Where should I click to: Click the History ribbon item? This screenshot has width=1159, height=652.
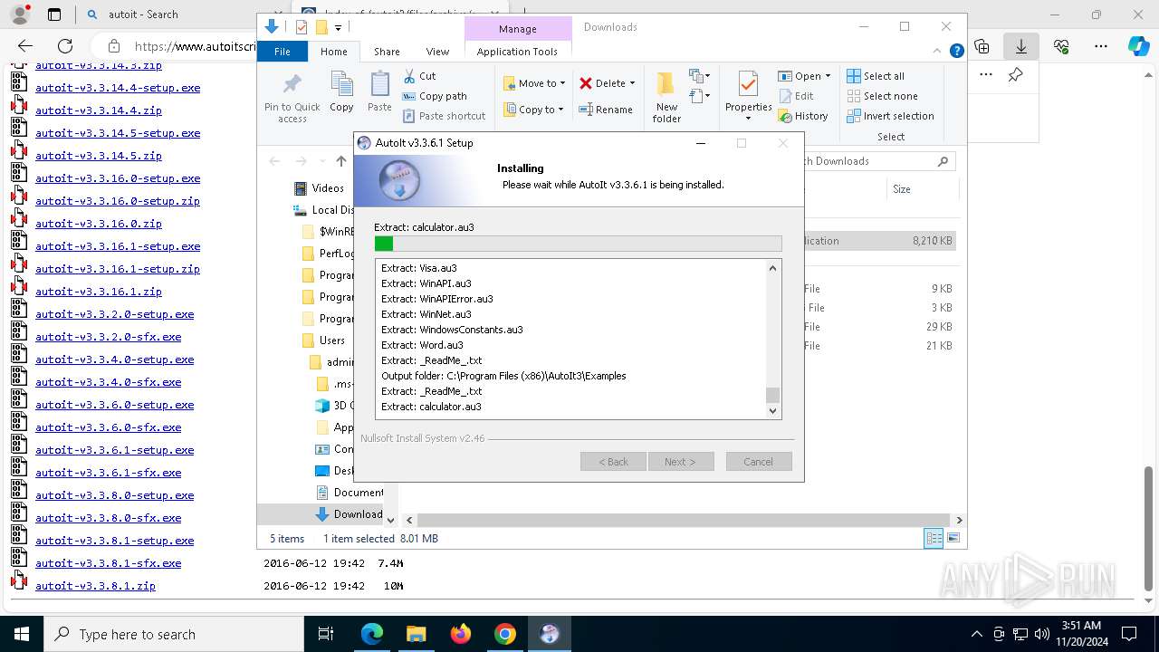803,116
